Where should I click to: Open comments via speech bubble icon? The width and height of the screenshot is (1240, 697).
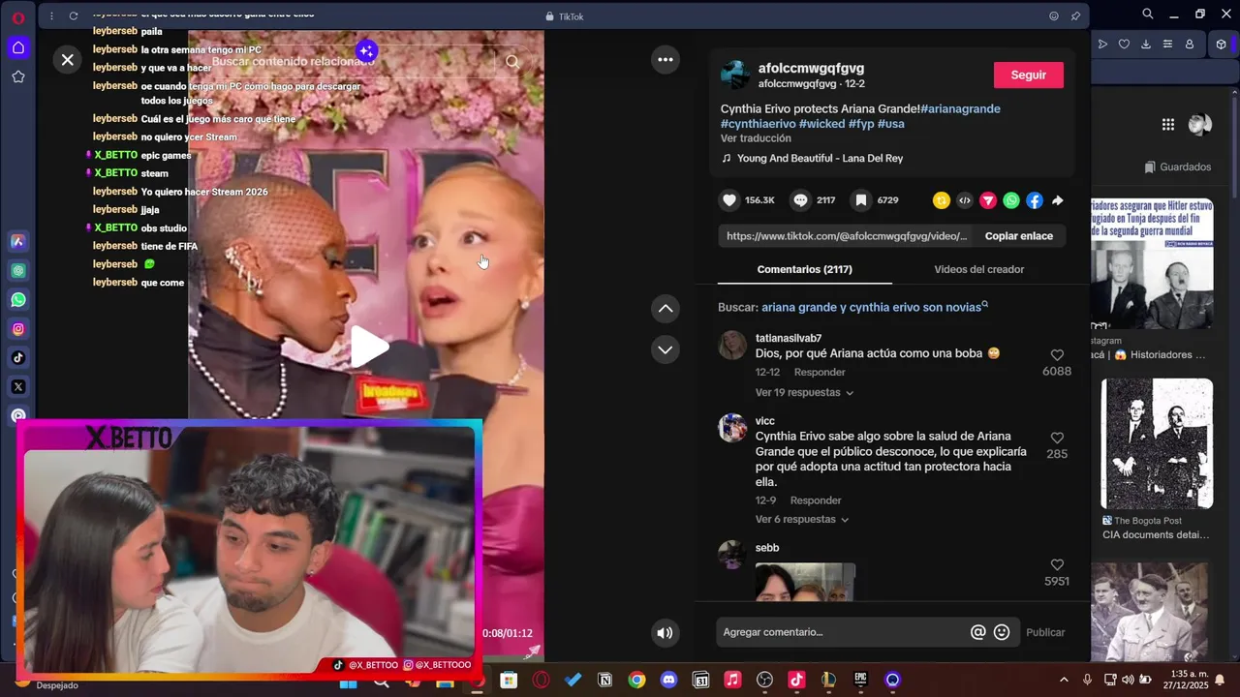click(x=800, y=200)
